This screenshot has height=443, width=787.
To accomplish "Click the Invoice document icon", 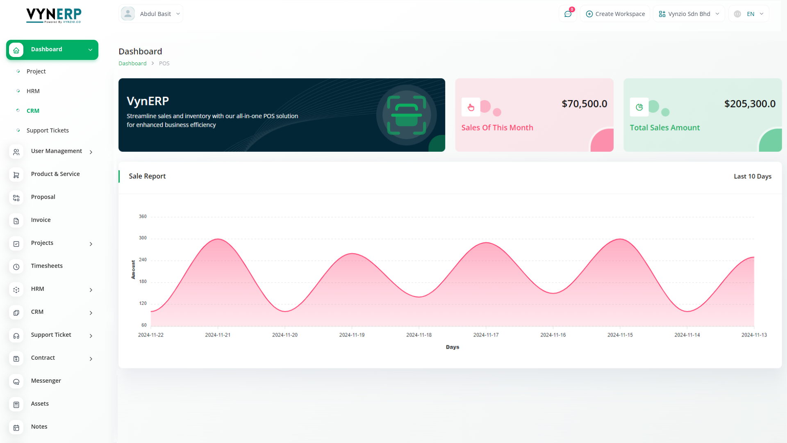I will click(x=16, y=221).
